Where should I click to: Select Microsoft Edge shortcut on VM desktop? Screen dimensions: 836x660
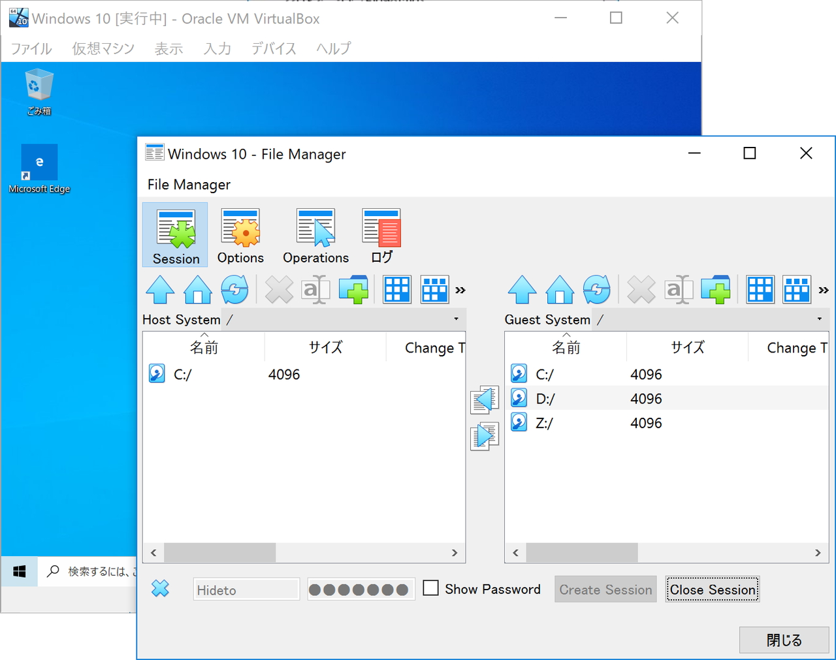[x=39, y=169]
